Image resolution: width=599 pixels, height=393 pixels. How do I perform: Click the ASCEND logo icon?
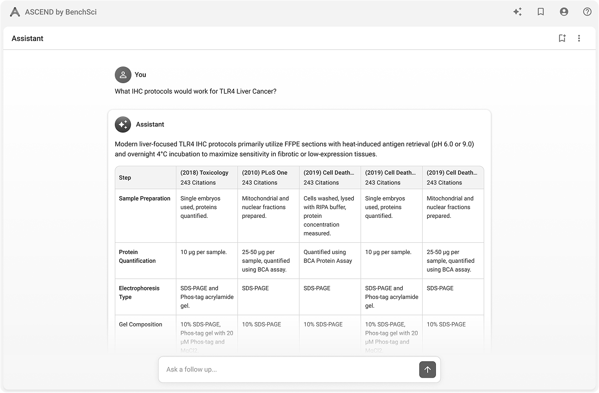tap(15, 12)
